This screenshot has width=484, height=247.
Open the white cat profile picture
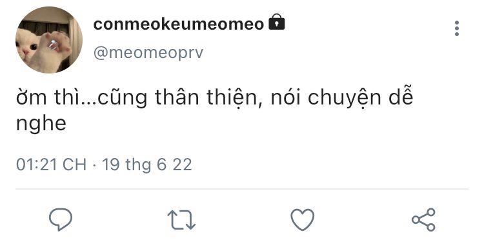[49, 40]
